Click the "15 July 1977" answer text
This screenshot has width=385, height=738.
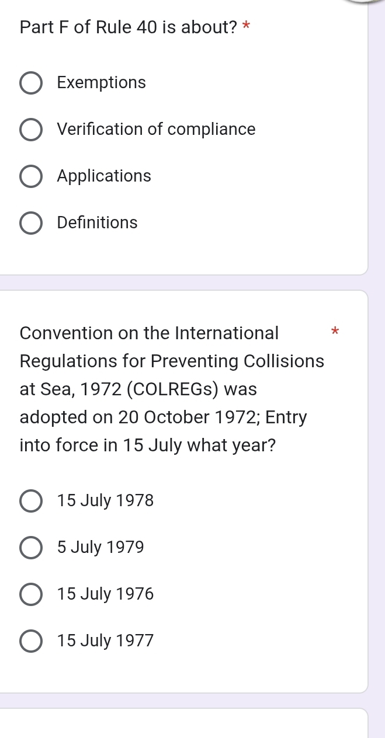click(106, 641)
